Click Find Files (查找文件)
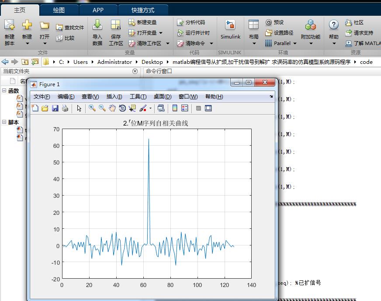381x301 pixels. click(x=70, y=28)
